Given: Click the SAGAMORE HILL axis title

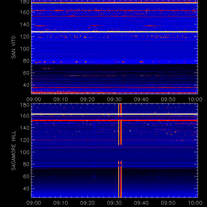Looking at the screenshot, I should pyautogui.click(x=13, y=150).
